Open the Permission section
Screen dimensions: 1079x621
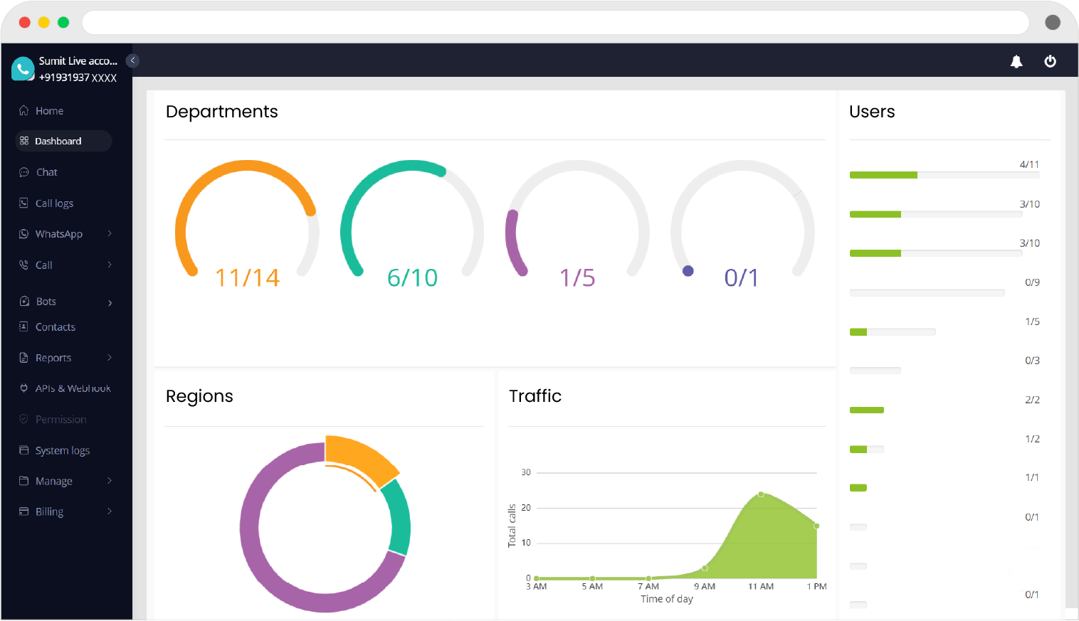coord(60,419)
